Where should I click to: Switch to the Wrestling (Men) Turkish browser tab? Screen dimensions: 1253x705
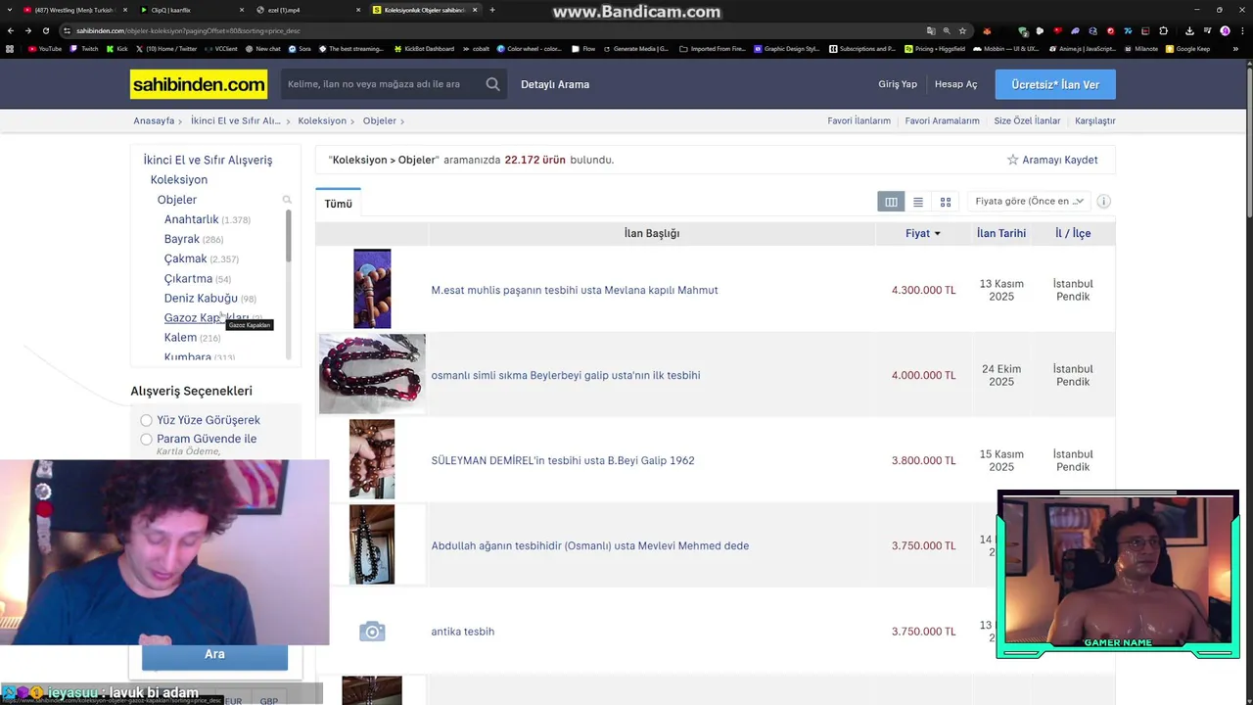coord(74,10)
